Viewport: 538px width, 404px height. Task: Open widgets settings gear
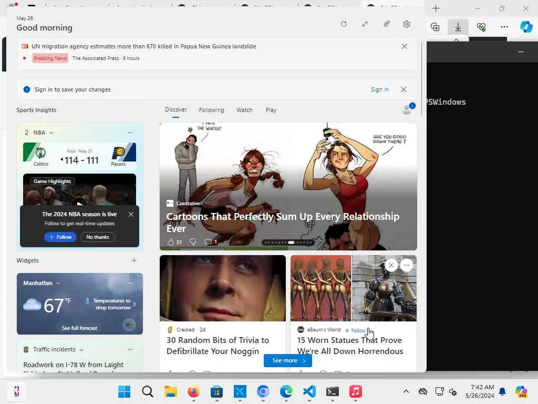pyautogui.click(x=407, y=24)
